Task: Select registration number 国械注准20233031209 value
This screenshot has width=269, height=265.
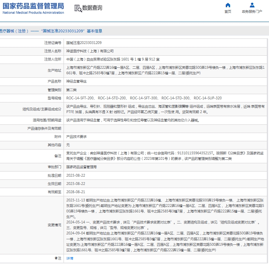Action: coord(84,43)
